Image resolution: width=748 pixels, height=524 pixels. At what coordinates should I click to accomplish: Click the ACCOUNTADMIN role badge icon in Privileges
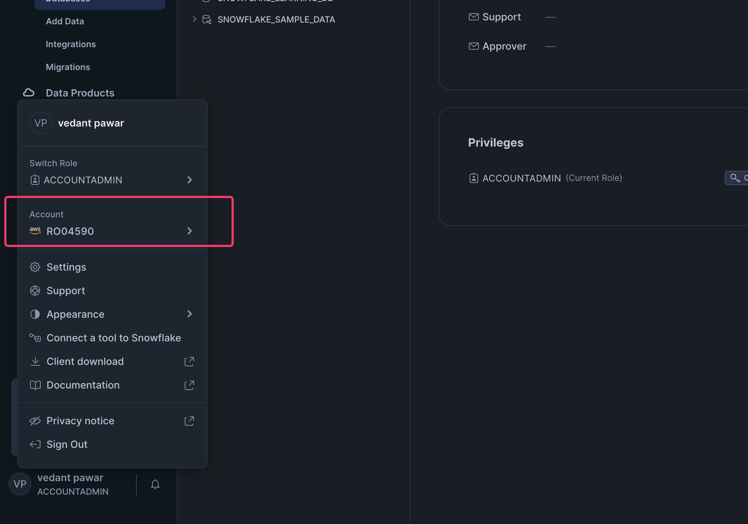click(x=473, y=178)
